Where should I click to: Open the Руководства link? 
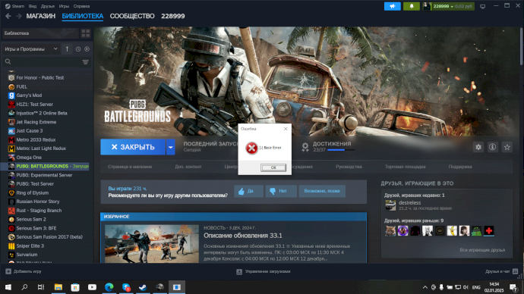(349, 167)
